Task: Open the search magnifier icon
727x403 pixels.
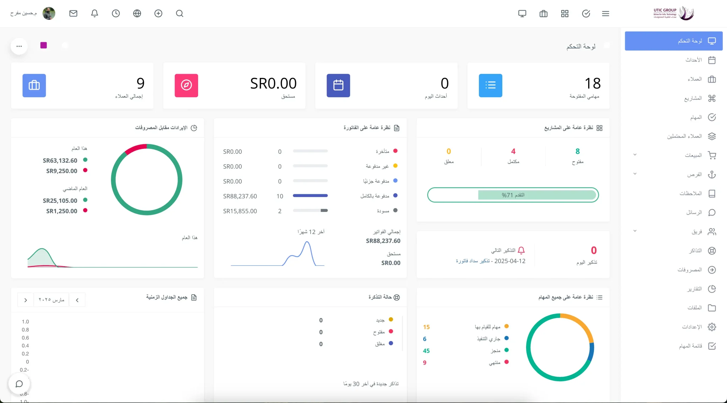Action: tap(180, 13)
